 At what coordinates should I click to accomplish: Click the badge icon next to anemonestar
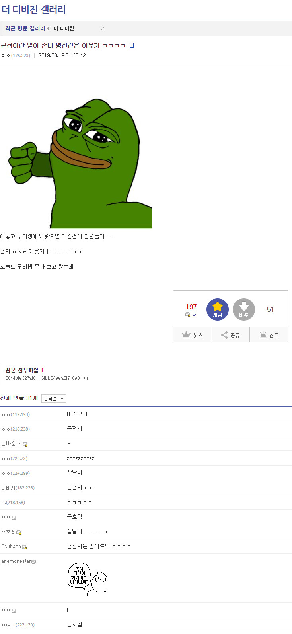pyautogui.click(x=34, y=562)
